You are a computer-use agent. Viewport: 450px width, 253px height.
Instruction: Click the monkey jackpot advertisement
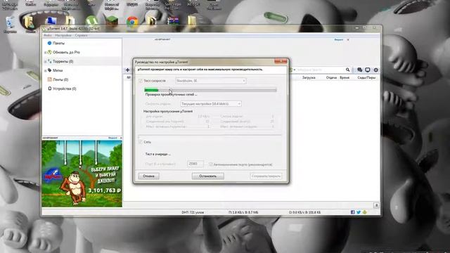[x=82, y=174]
